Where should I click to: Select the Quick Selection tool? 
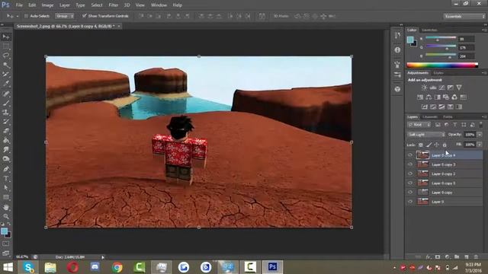coord(6,65)
